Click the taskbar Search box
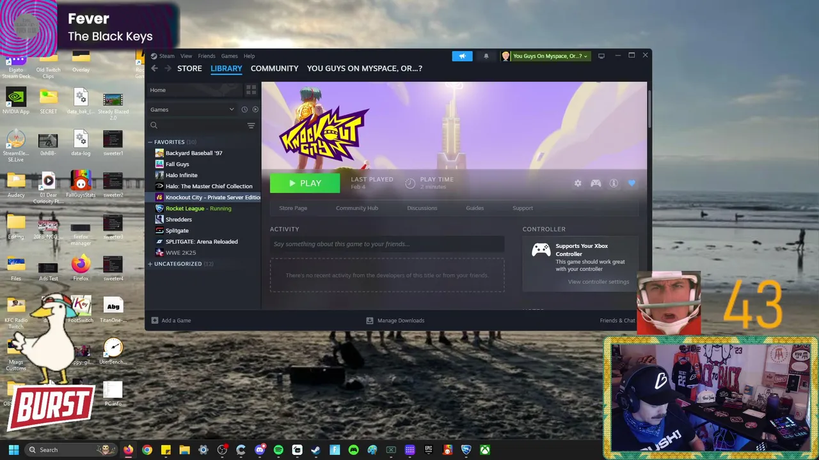The image size is (819, 460). [70, 450]
